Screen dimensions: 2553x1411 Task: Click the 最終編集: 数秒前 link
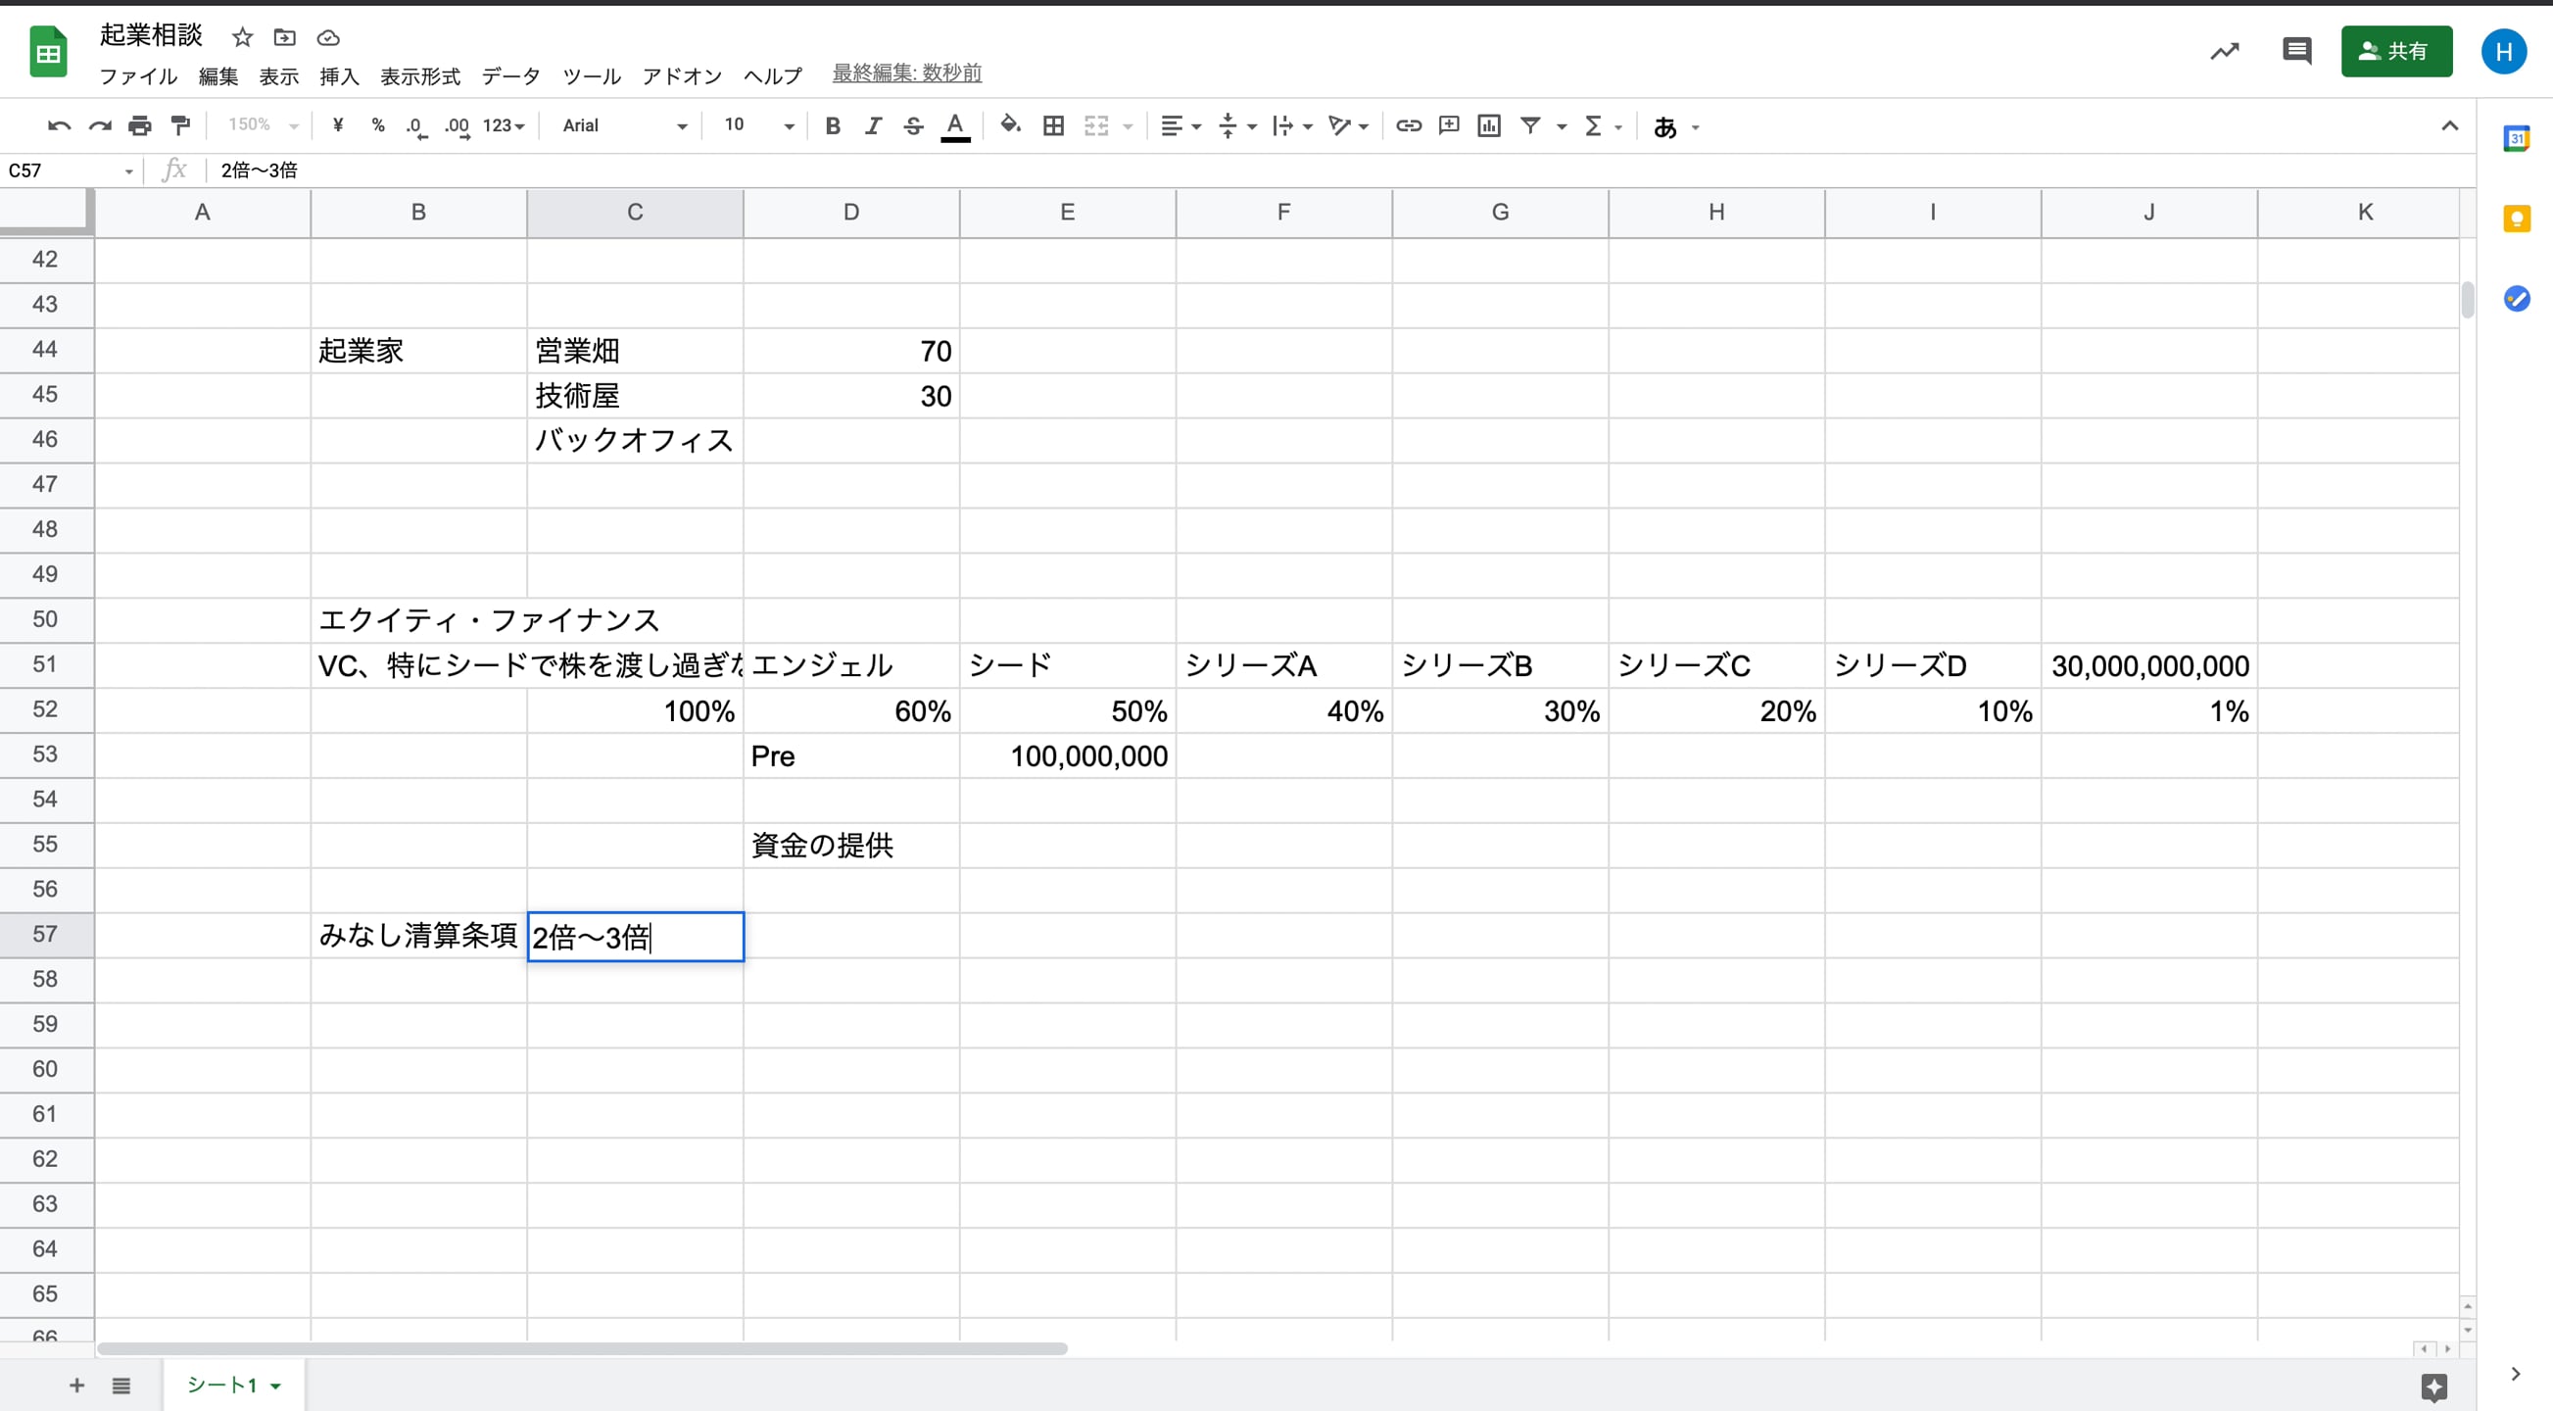(x=906, y=73)
